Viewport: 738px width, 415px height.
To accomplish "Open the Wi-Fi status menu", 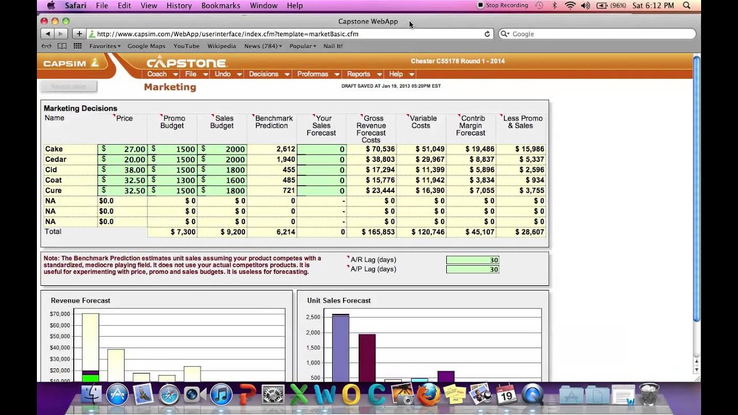I will point(570,5).
